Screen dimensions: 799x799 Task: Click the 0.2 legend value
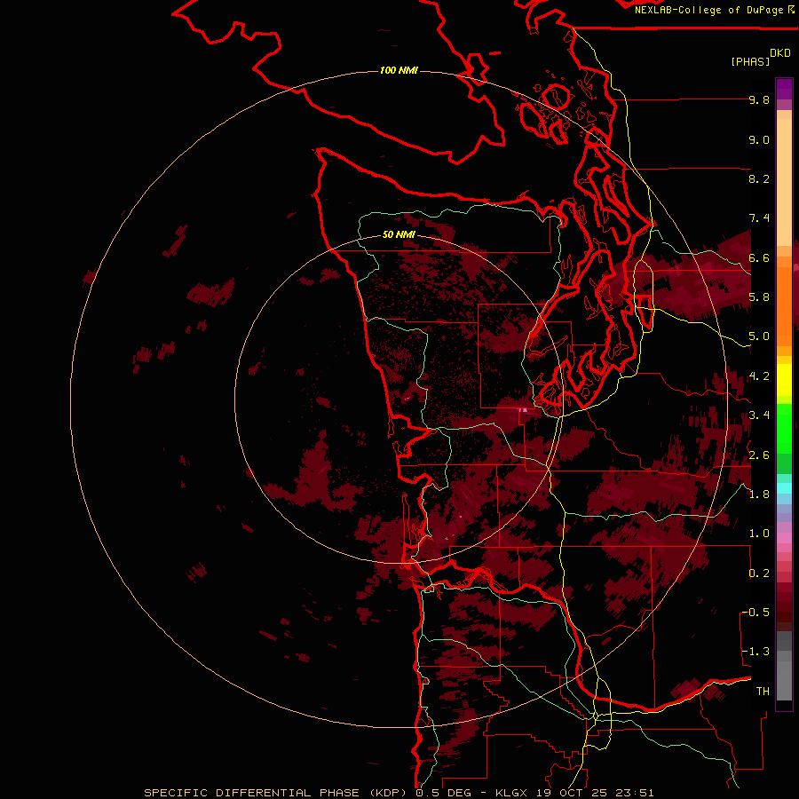(759, 574)
